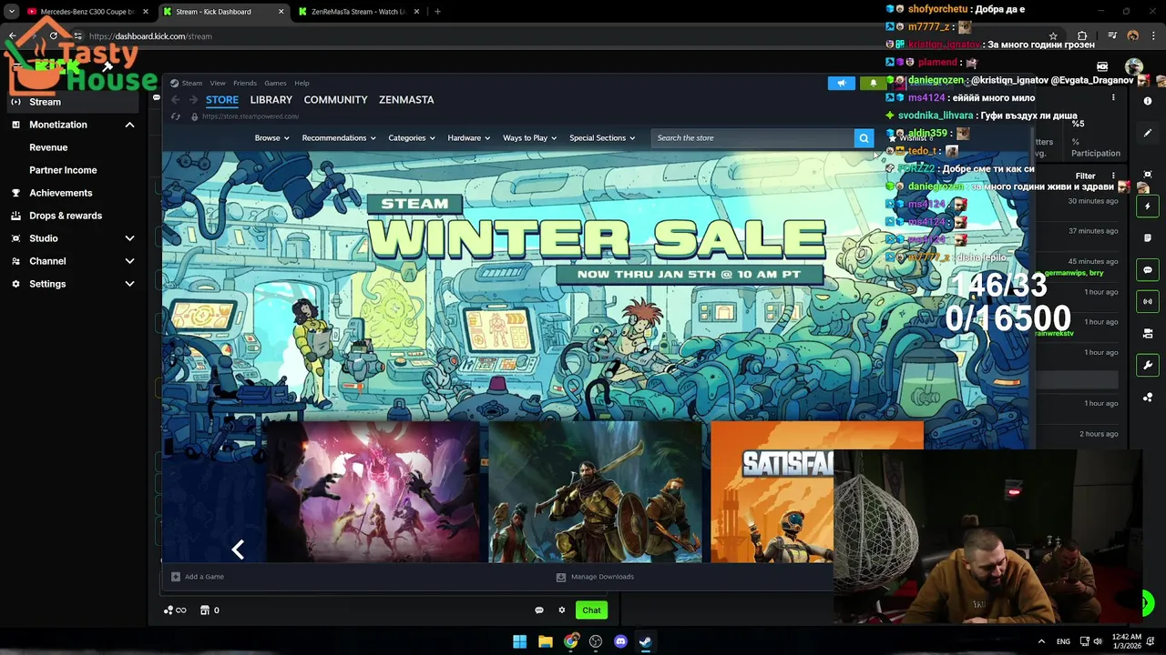Click the Steam back navigation arrow
Image resolution: width=1166 pixels, height=655 pixels.
[176, 100]
